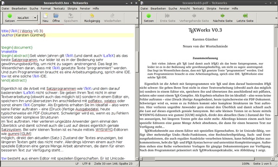Screen dimensions: 278x167
Task: Click the LF line ending indicator
Action: pos(77,164)
